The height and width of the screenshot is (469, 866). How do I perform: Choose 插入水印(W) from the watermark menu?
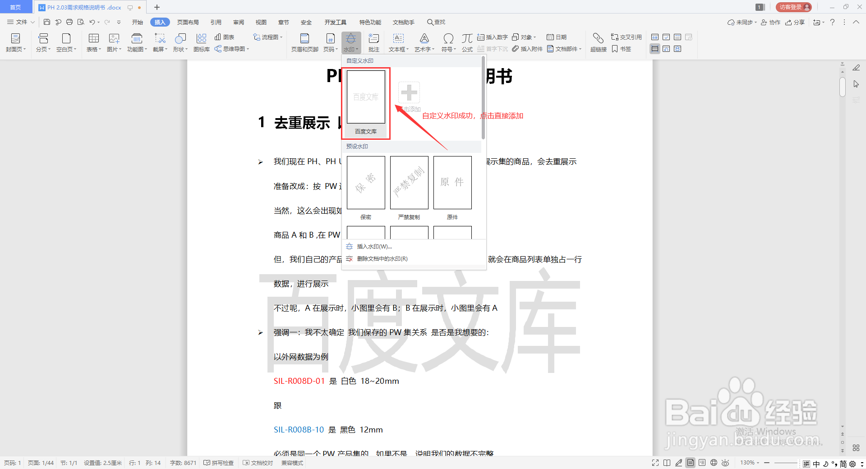pos(373,246)
